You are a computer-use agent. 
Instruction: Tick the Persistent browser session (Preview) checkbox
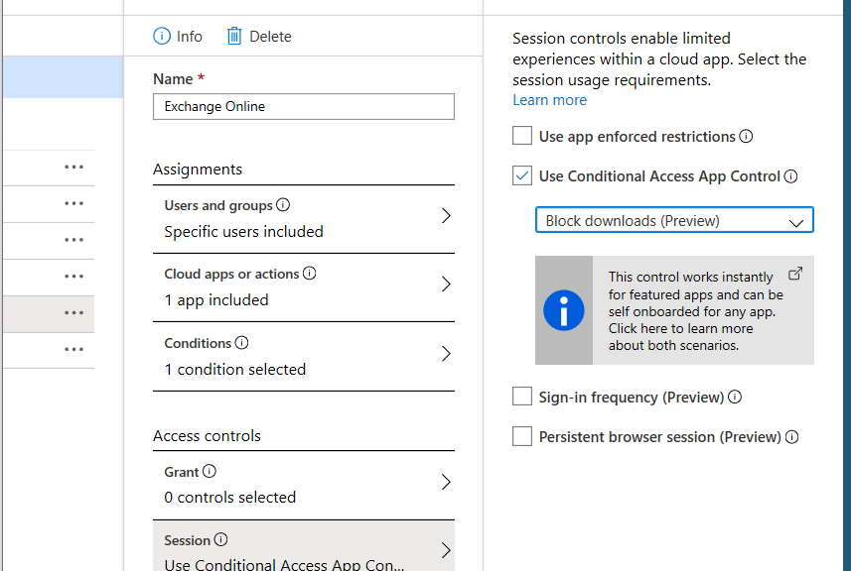[x=522, y=436]
